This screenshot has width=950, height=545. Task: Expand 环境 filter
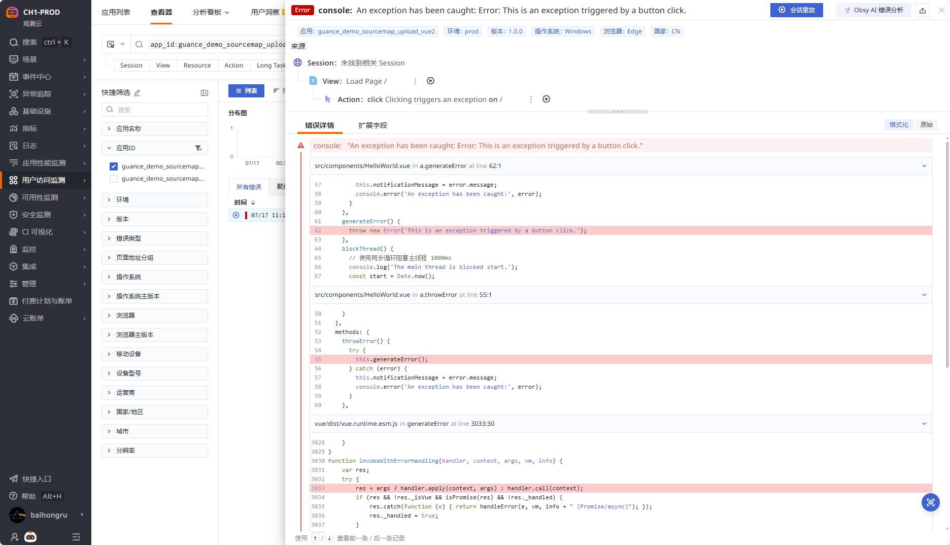click(155, 200)
